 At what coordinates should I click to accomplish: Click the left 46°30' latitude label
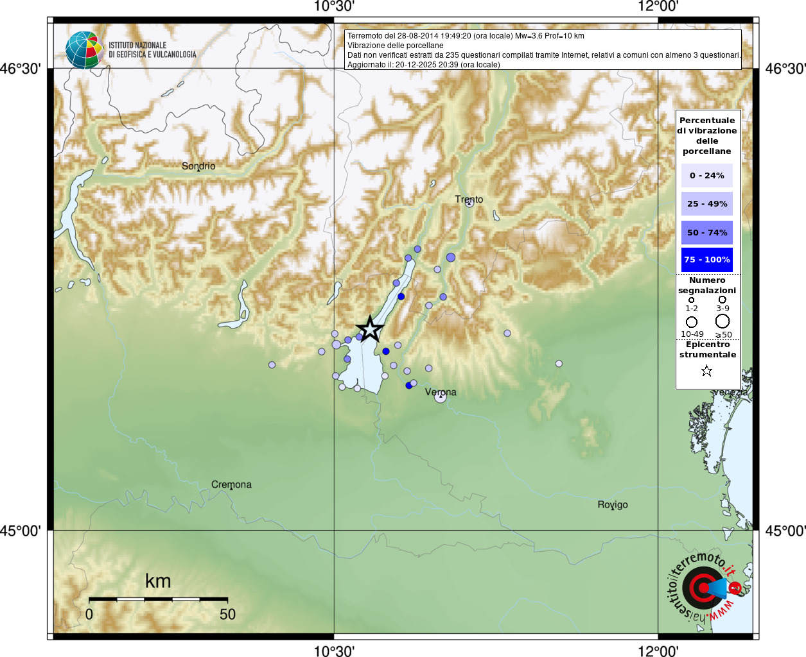pos(21,69)
